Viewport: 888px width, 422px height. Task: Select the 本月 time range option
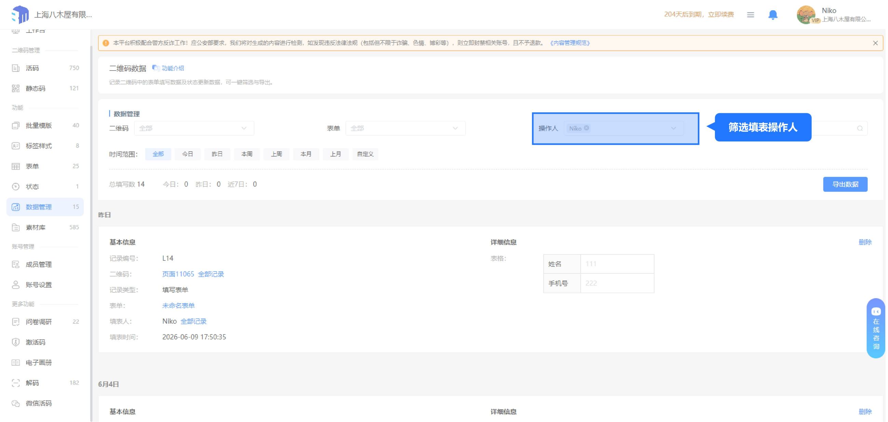click(x=306, y=154)
